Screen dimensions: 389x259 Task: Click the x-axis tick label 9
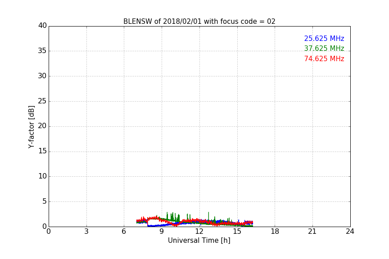point(162,232)
